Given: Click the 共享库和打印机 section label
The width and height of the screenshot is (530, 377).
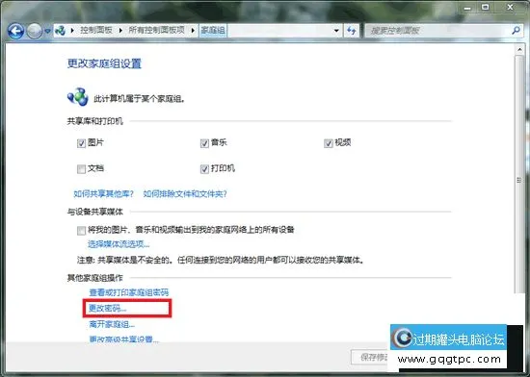Looking at the screenshot, I should [95, 121].
